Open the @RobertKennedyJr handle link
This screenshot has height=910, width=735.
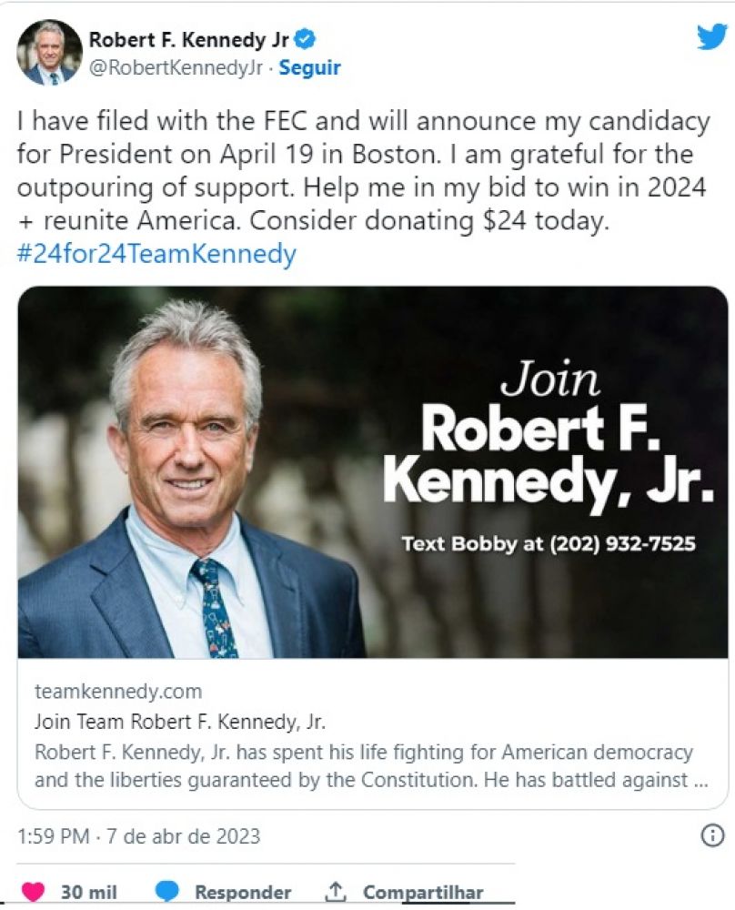(x=178, y=68)
